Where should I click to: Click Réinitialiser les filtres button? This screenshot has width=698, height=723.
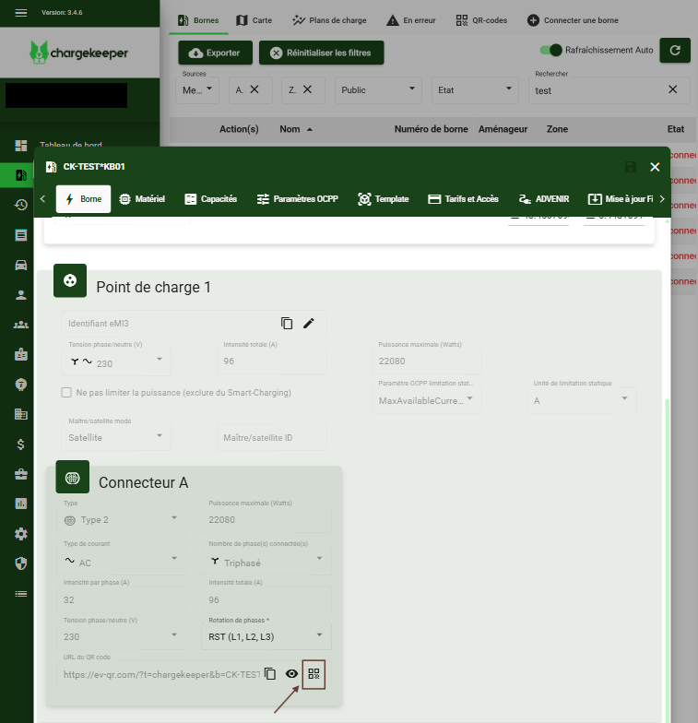pos(321,53)
